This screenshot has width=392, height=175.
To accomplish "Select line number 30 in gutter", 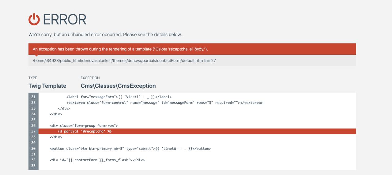I will click(x=33, y=148).
